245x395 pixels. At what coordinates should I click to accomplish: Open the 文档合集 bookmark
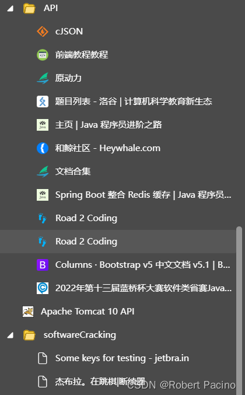pyautogui.click(x=73, y=172)
